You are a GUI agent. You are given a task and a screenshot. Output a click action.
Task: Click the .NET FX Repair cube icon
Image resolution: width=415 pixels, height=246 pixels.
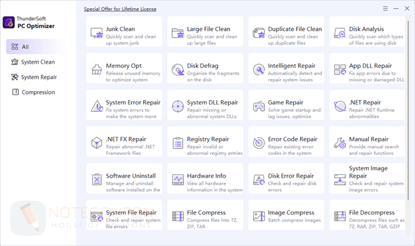[96, 143]
